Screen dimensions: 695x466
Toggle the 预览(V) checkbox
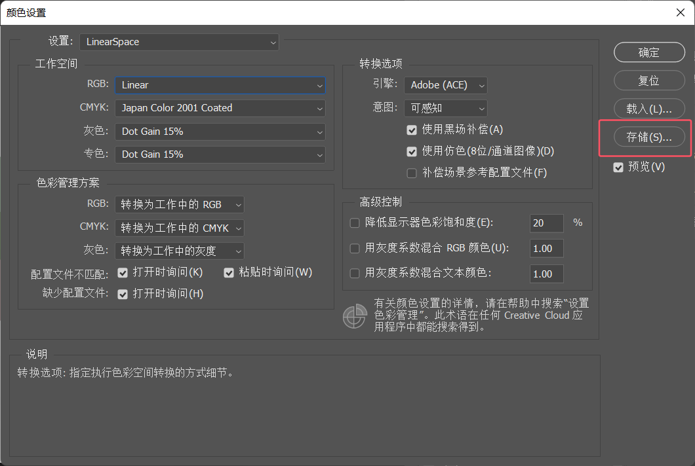tap(618, 168)
